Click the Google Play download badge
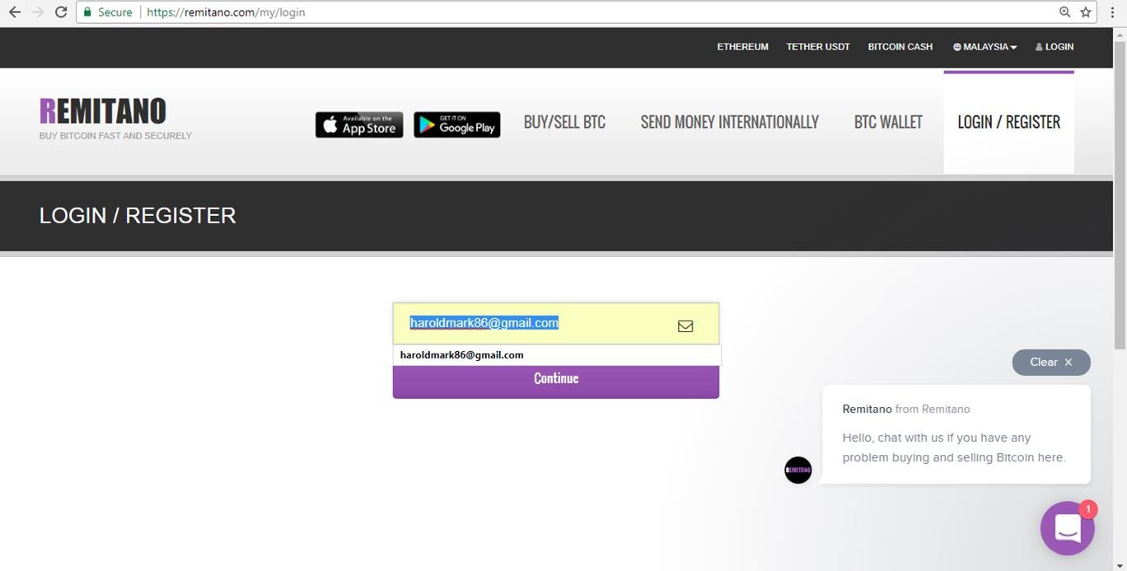This screenshot has height=571, width=1127. coord(457,124)
